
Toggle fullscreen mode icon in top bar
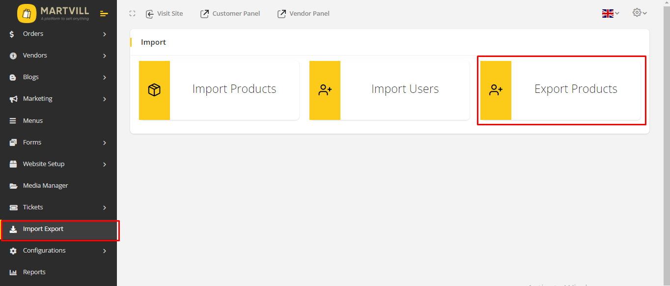click(x=132, y=14)
